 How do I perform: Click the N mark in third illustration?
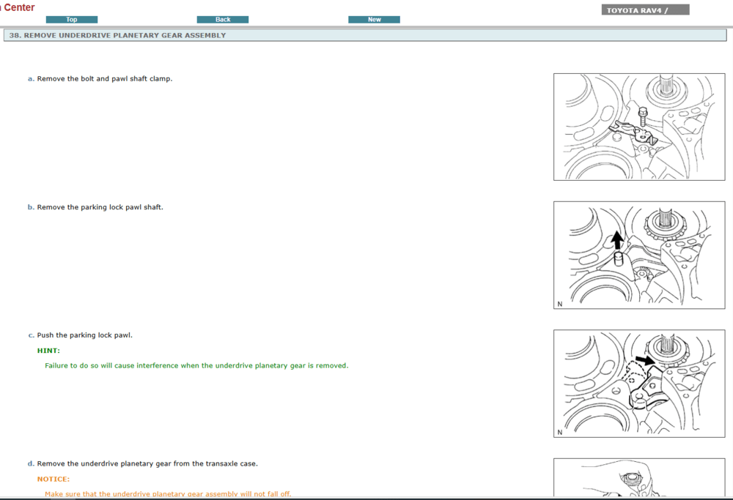click(x=560, y=432)
